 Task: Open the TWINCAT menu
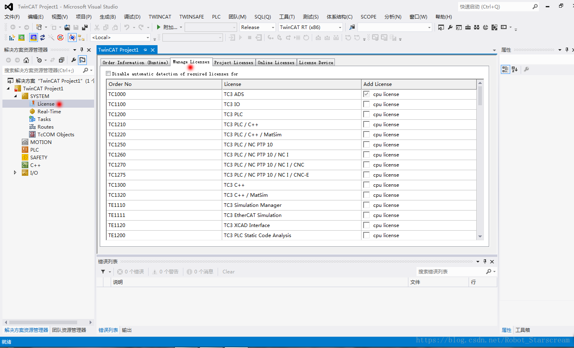(x=160, y=17)
